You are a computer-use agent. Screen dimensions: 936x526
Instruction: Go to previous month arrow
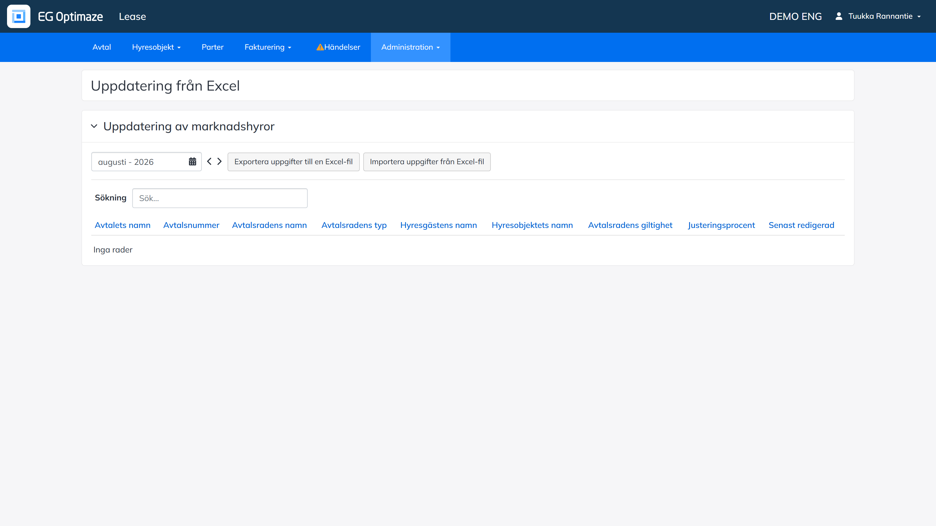209,162
